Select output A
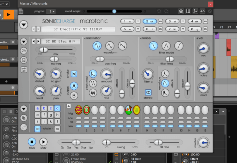 coord(74,86)
